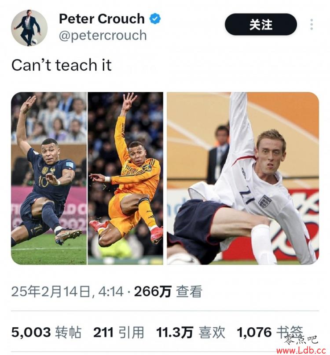Open Peter Crouch's profile avatar

point(29,28)
